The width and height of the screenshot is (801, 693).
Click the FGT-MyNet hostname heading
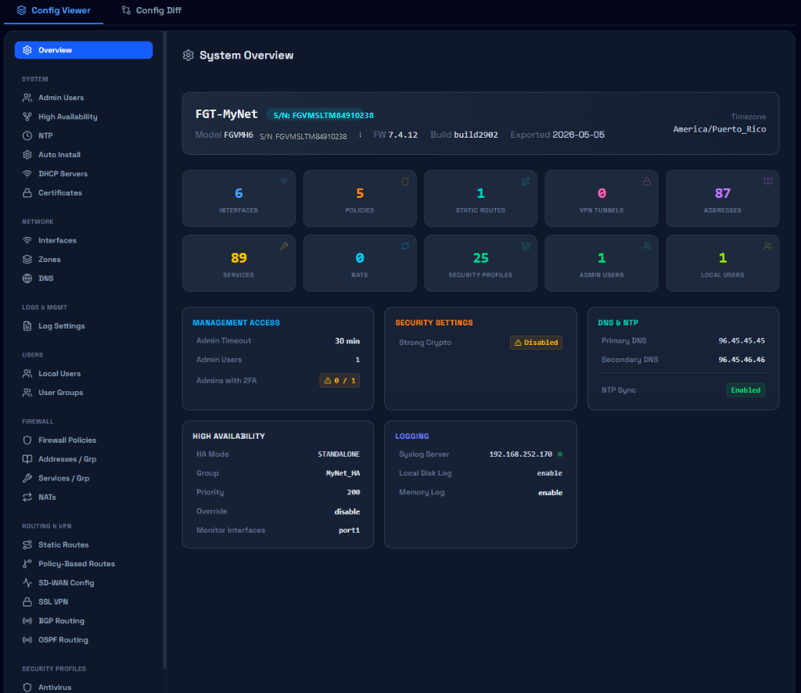(x=226, y=114)
